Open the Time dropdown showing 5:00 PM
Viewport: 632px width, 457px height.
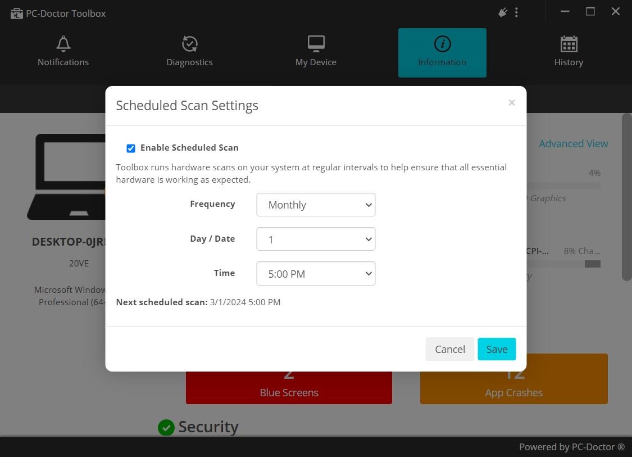pyautogui.click(x=316, y=274)
